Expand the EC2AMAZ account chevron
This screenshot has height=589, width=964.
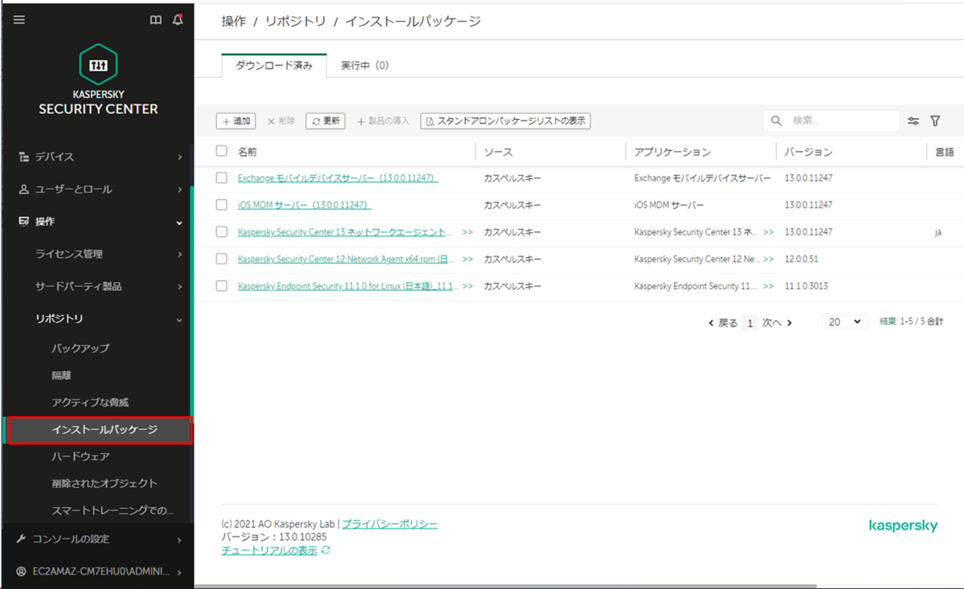[180, 572]
